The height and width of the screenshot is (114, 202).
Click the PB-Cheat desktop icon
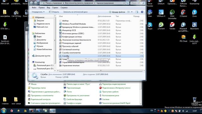tap(183, 38)
